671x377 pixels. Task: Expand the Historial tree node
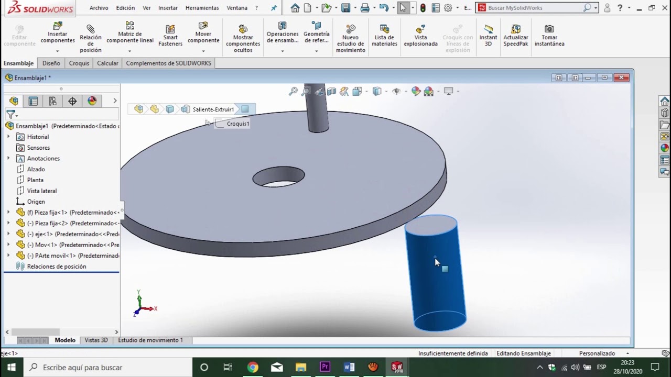(8, 137)
